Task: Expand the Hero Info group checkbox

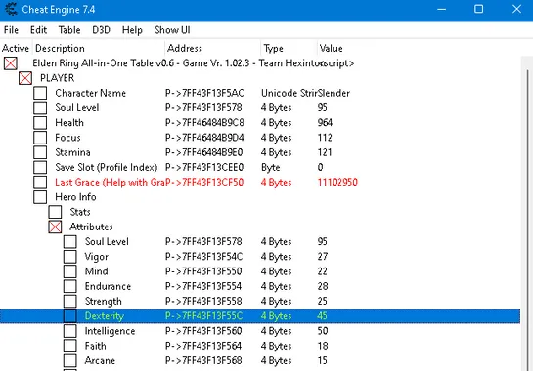Action: [40, 197]
